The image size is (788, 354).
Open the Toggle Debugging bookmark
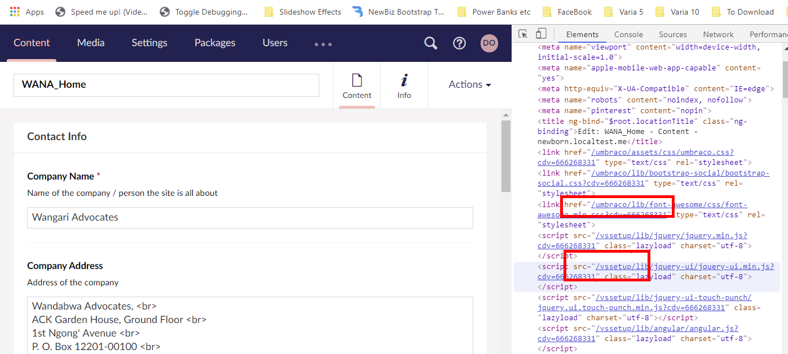[x=204, y=11]
